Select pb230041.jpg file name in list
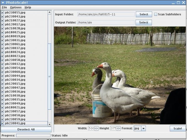 click(x=15, y=123)
